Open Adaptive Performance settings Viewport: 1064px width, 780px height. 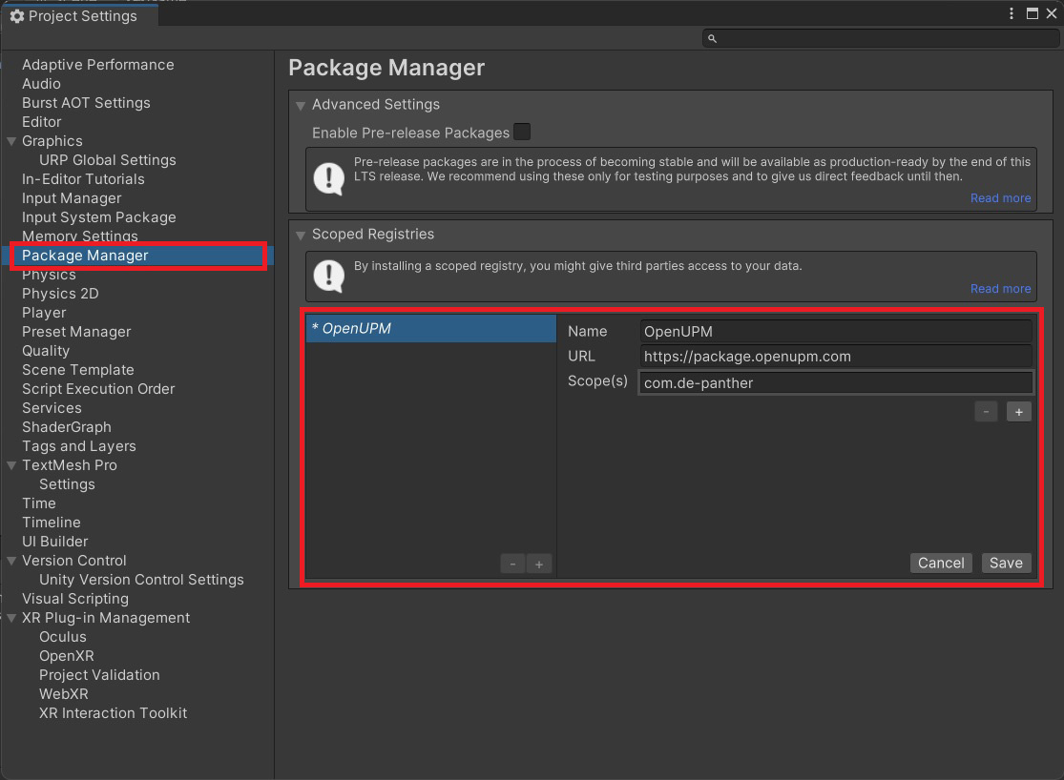tap(97, 65)
